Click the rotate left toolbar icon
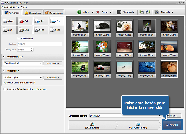 pyautogui.click(x=142, y=12)
